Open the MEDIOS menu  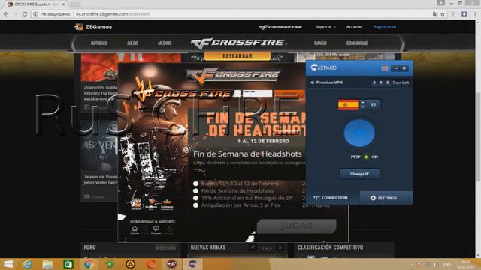pos(165,43)
